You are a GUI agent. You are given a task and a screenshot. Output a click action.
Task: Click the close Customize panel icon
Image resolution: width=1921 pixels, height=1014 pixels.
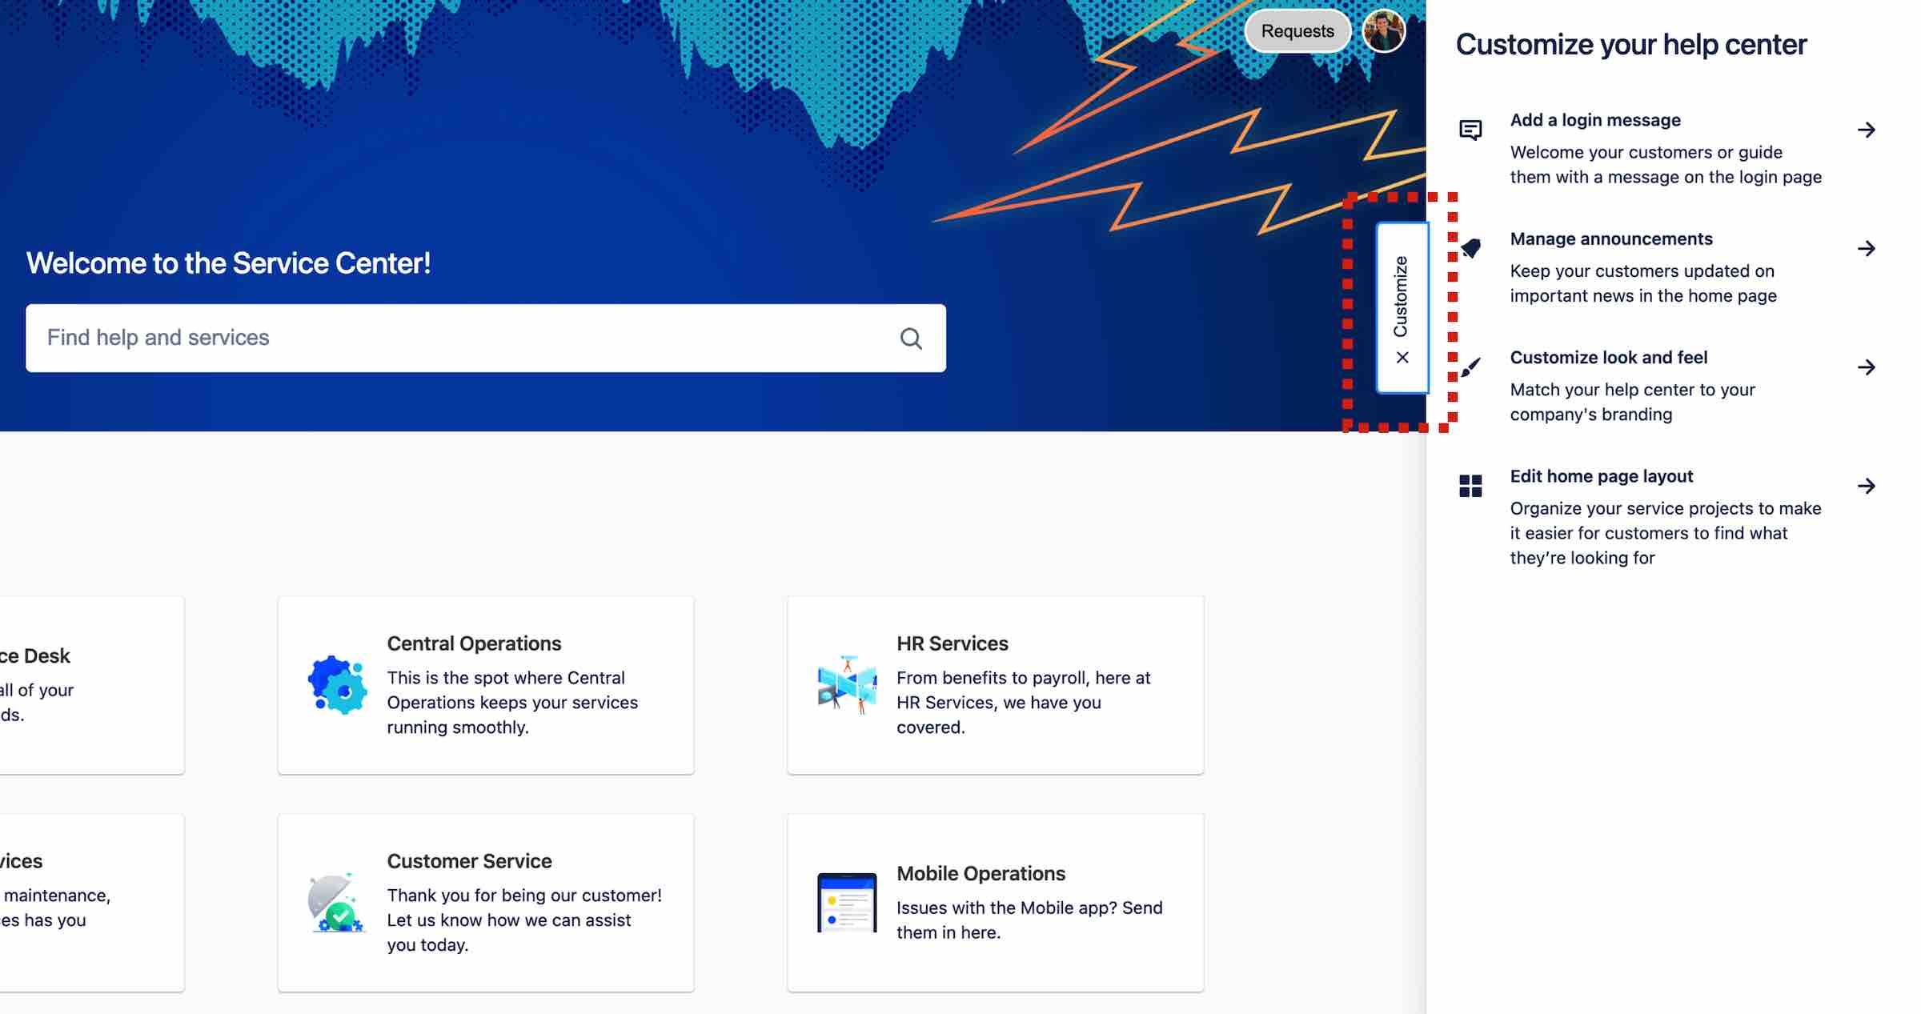[x=1400, y=357]
